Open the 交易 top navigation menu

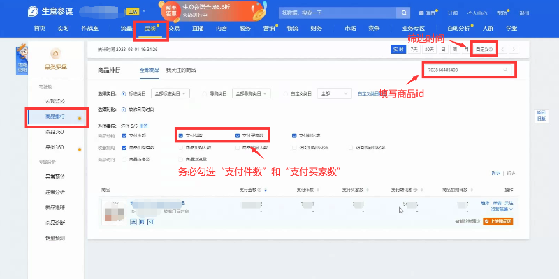pos(173,28)
